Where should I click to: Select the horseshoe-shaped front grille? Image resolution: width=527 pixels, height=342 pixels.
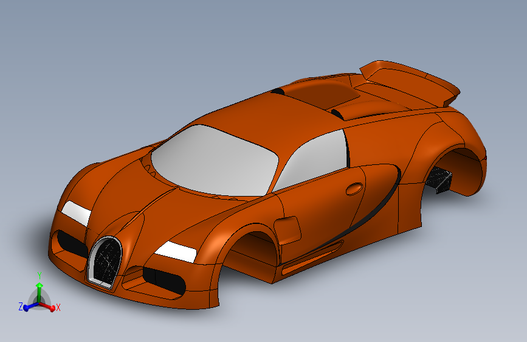point(106,263)
